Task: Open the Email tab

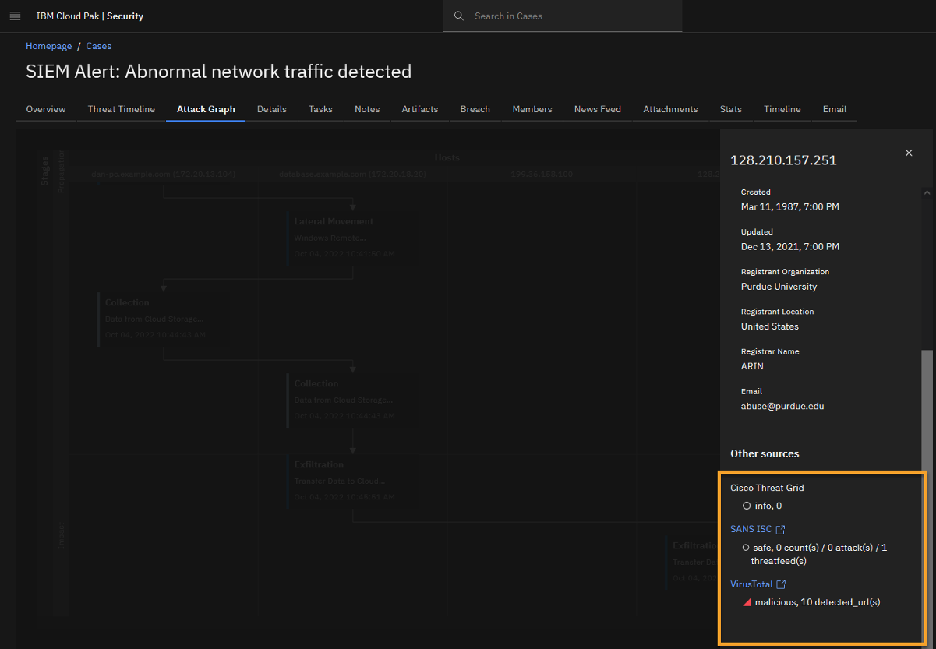Action: [x=835, y=109]
